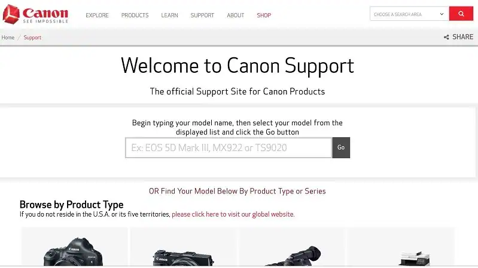Image resolution: width=478 pixels, height=268 pixels.
Task: Select the DSLR camera product thumbnail
Action: (74, 247)
